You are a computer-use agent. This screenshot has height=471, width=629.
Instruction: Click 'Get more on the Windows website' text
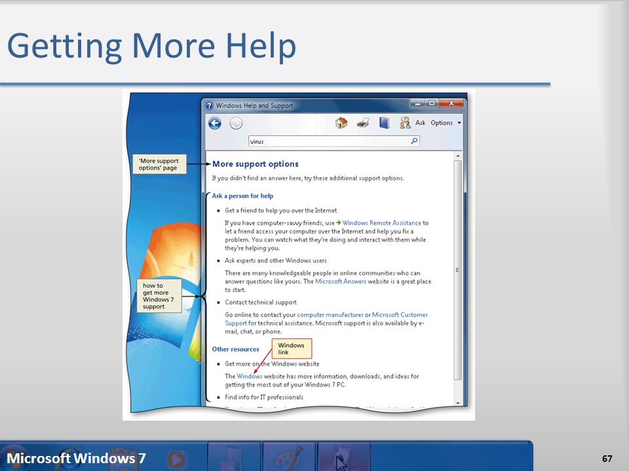coord(272,364)
